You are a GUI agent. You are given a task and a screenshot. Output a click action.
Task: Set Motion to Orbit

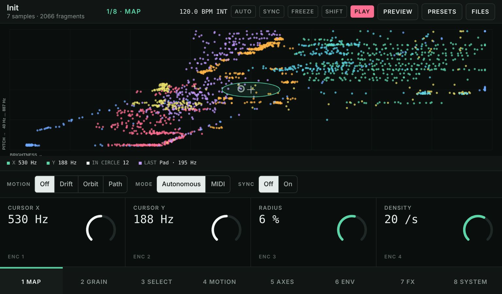(x=91, y=184)
